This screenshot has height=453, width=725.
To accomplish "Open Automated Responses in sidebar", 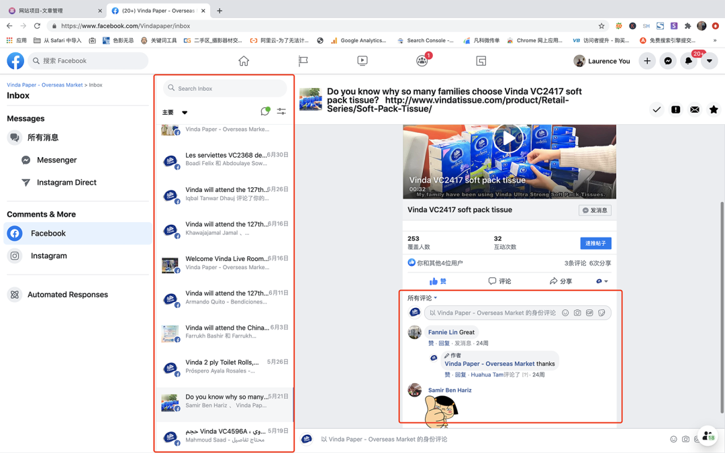I will 78,295.
